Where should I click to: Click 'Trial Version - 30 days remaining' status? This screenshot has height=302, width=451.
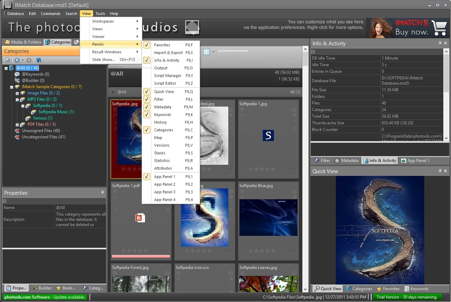406,297
